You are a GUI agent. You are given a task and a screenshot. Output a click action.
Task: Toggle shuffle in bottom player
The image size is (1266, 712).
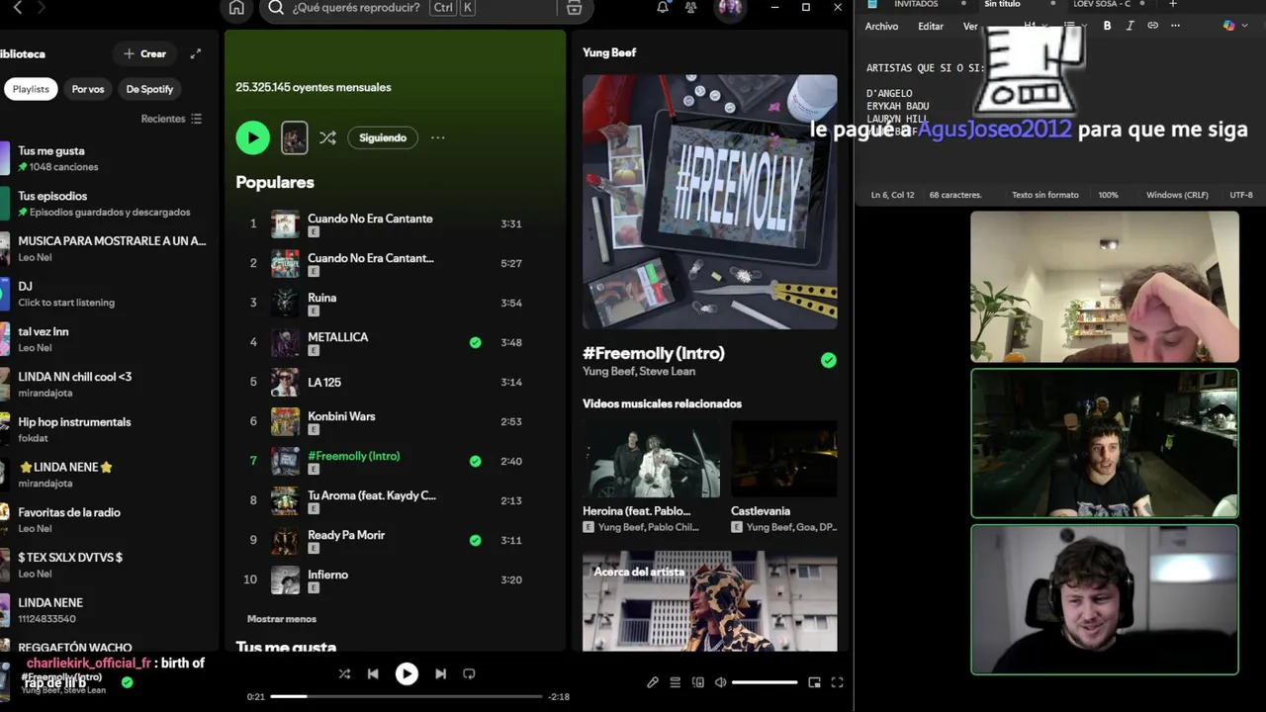(x=344, y=673)
